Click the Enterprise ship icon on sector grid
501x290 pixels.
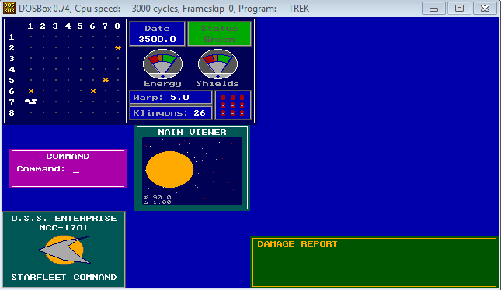[31, 102]
